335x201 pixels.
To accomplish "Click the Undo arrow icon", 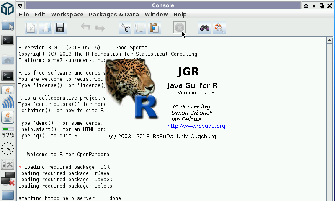I will 85,28.
